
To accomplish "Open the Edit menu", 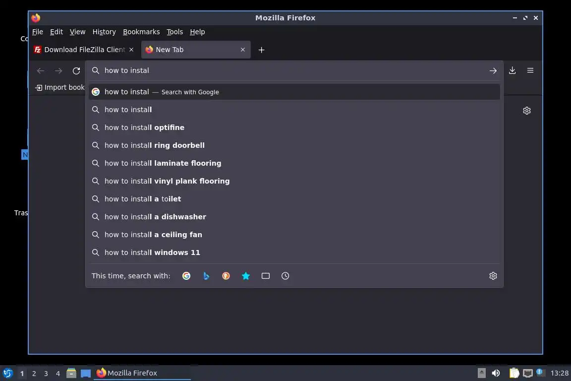I will (x=57, y=32).
